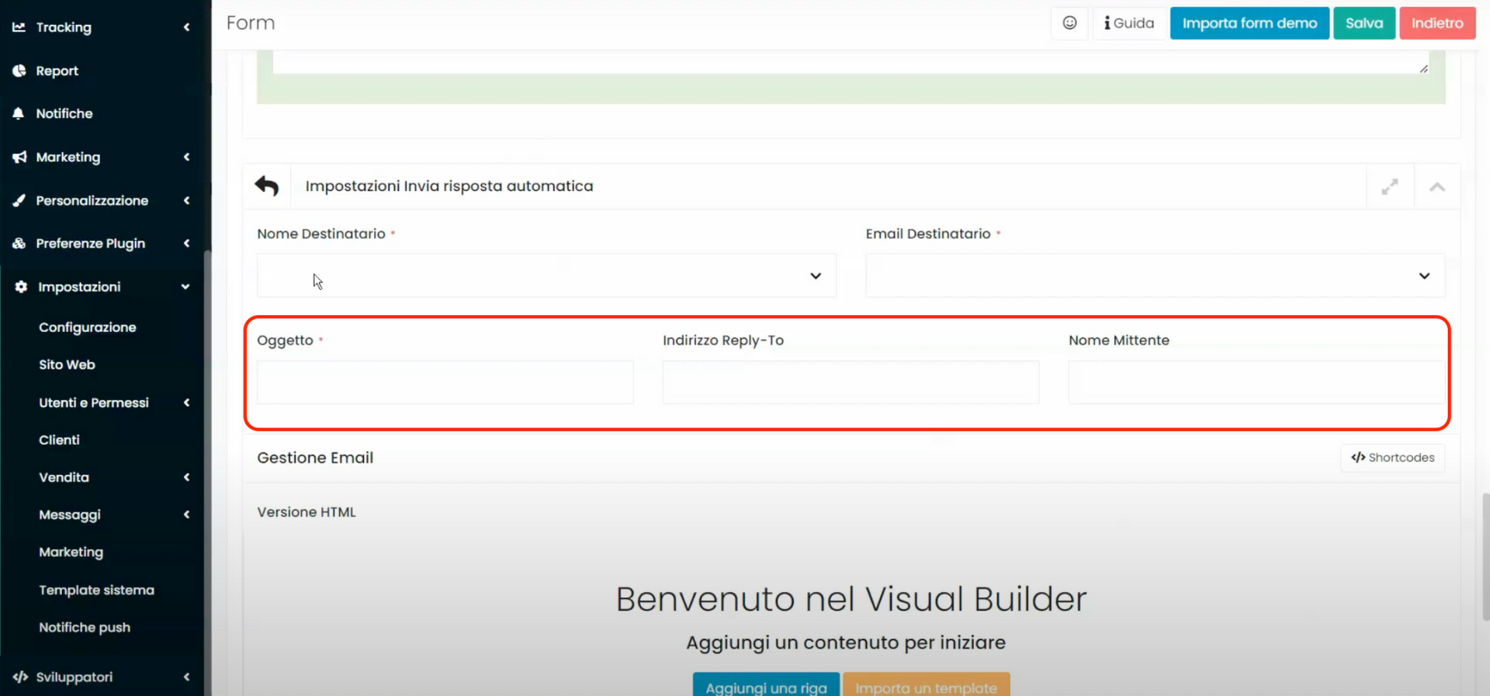The image size is (1490, 696).
Task: Expand Utenti e Permessi chevron
Action: click(x=187, y=403)
